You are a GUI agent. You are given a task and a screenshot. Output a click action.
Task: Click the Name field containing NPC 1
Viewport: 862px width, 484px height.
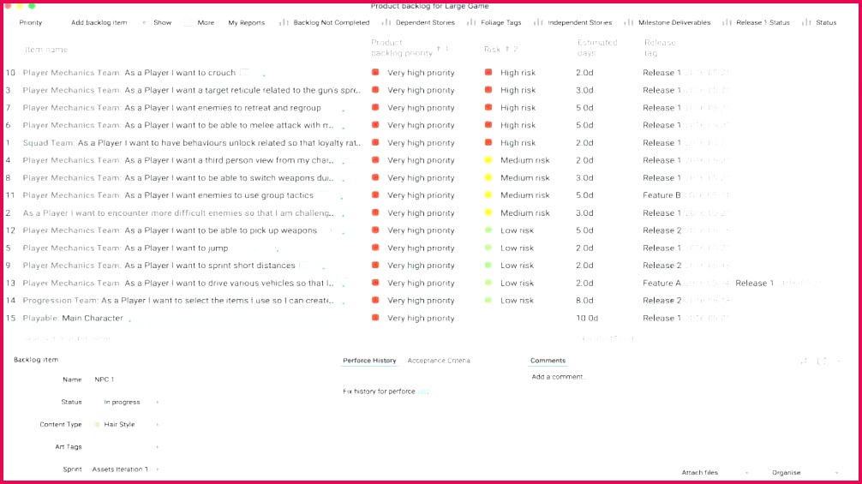tap(105, 379)
